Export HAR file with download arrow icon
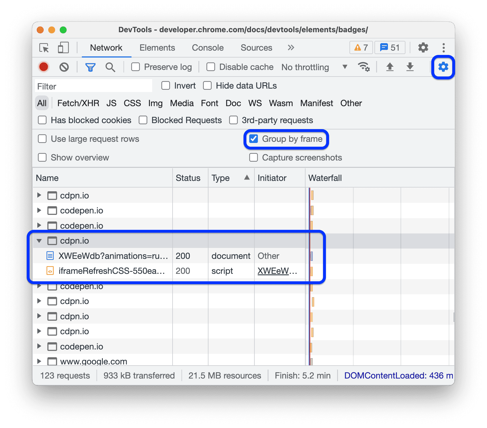 pos(410,67)
